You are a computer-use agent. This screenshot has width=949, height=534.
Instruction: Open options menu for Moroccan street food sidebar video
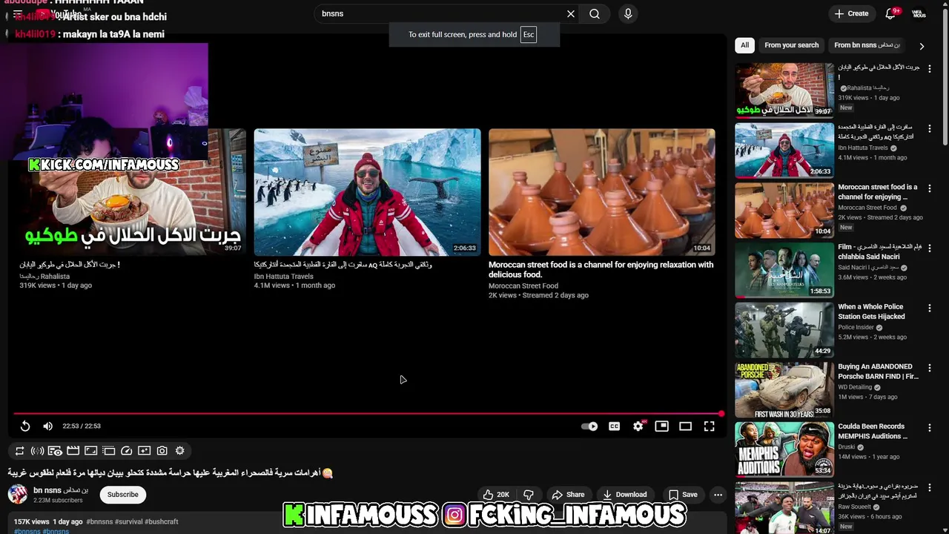pyautogui.click(x=930, y=188)
